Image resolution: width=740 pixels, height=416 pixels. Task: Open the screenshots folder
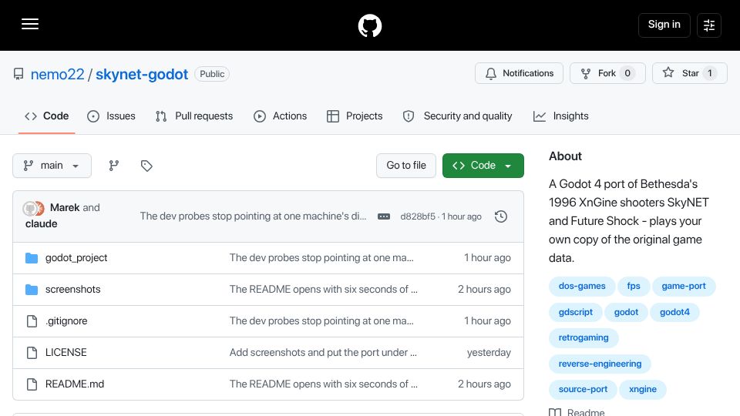[72, 290]
